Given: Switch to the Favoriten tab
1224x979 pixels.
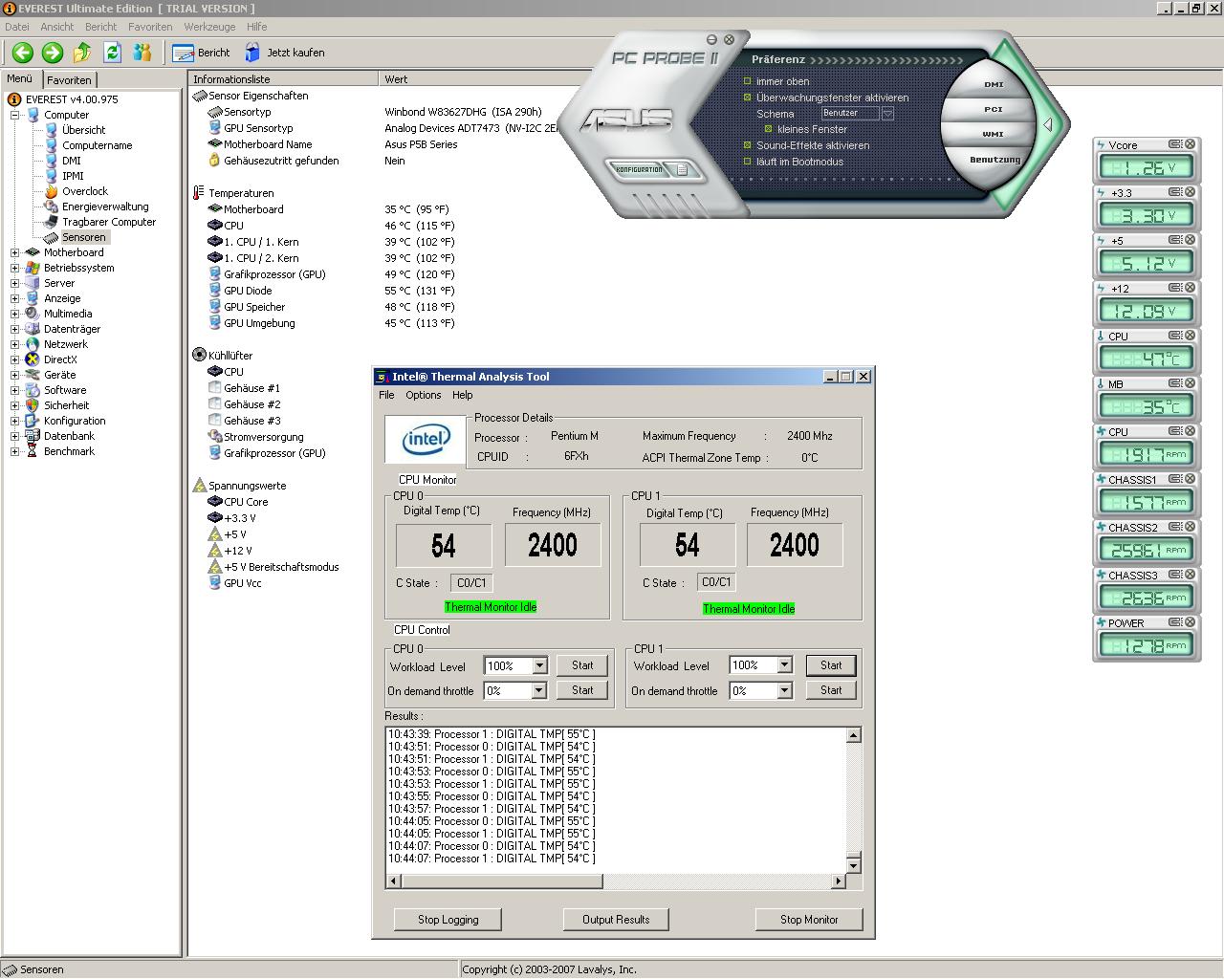Looking at the screenshot, I should tap(70, 80).
